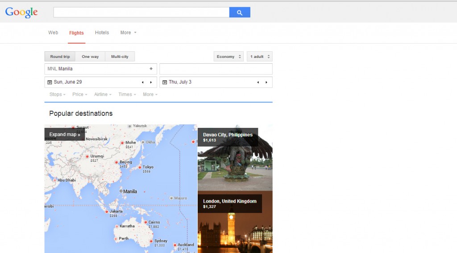457x253 pixels.
Task: Switch to One way trip type
Action: coord(90,57)
